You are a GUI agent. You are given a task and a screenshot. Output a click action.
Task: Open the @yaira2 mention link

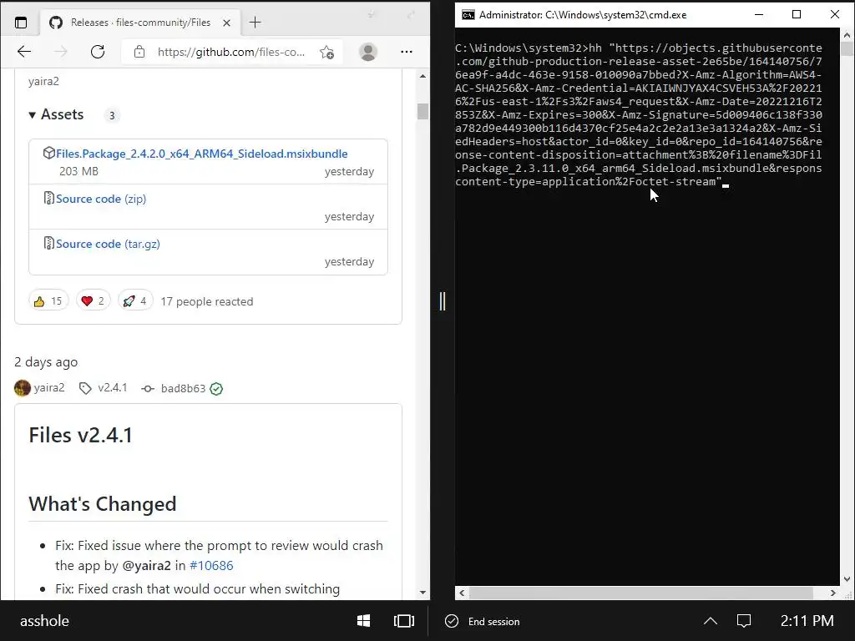tap(146, 565)
